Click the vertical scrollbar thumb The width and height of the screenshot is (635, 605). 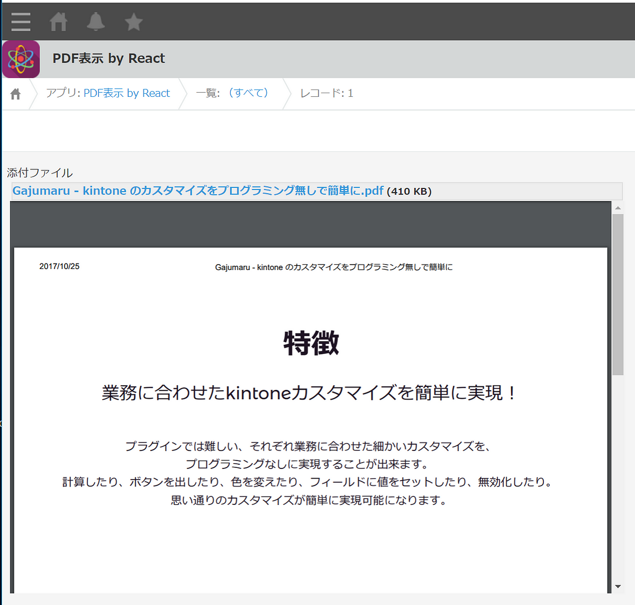click(618, 294)
